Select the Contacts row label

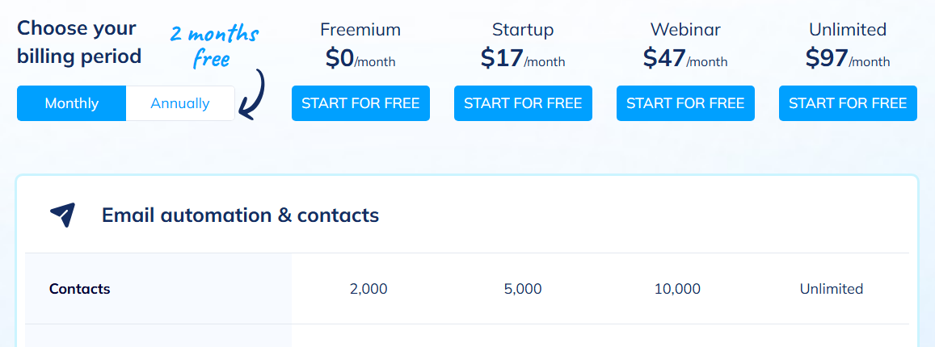[x=79, y=289]
